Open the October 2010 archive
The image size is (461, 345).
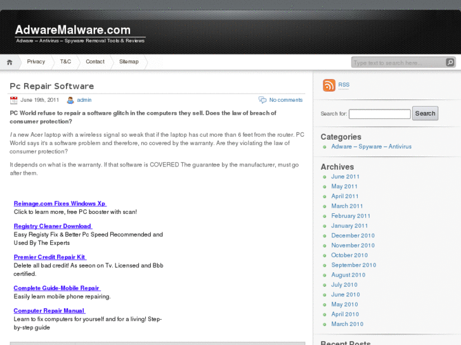(x=349, y=255)
